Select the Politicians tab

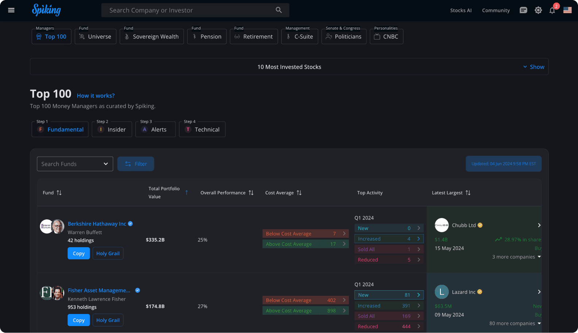344,37
